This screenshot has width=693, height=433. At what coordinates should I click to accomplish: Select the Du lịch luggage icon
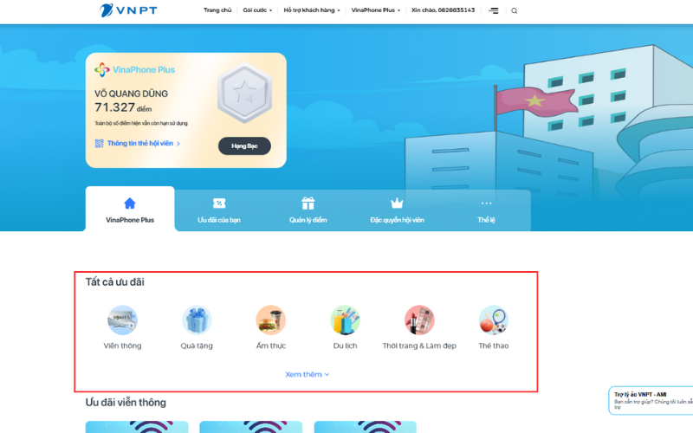(x=345, y=320)
